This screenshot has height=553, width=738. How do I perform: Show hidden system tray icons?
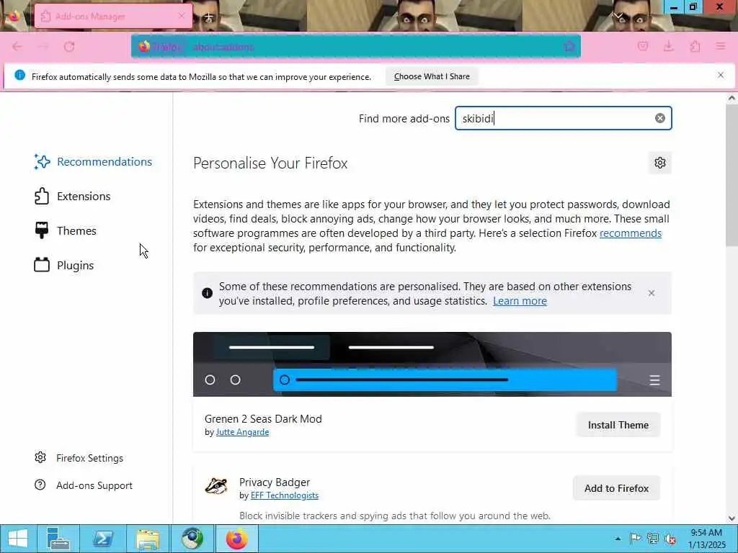618,539
